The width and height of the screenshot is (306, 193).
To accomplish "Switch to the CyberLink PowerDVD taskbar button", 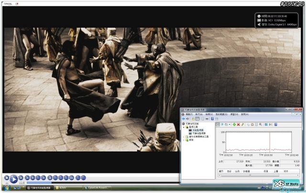I will (x=98, y=188).
